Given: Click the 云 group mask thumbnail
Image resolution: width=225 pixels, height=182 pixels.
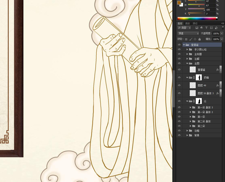Looking at the screenshot, I should (199, 101).
